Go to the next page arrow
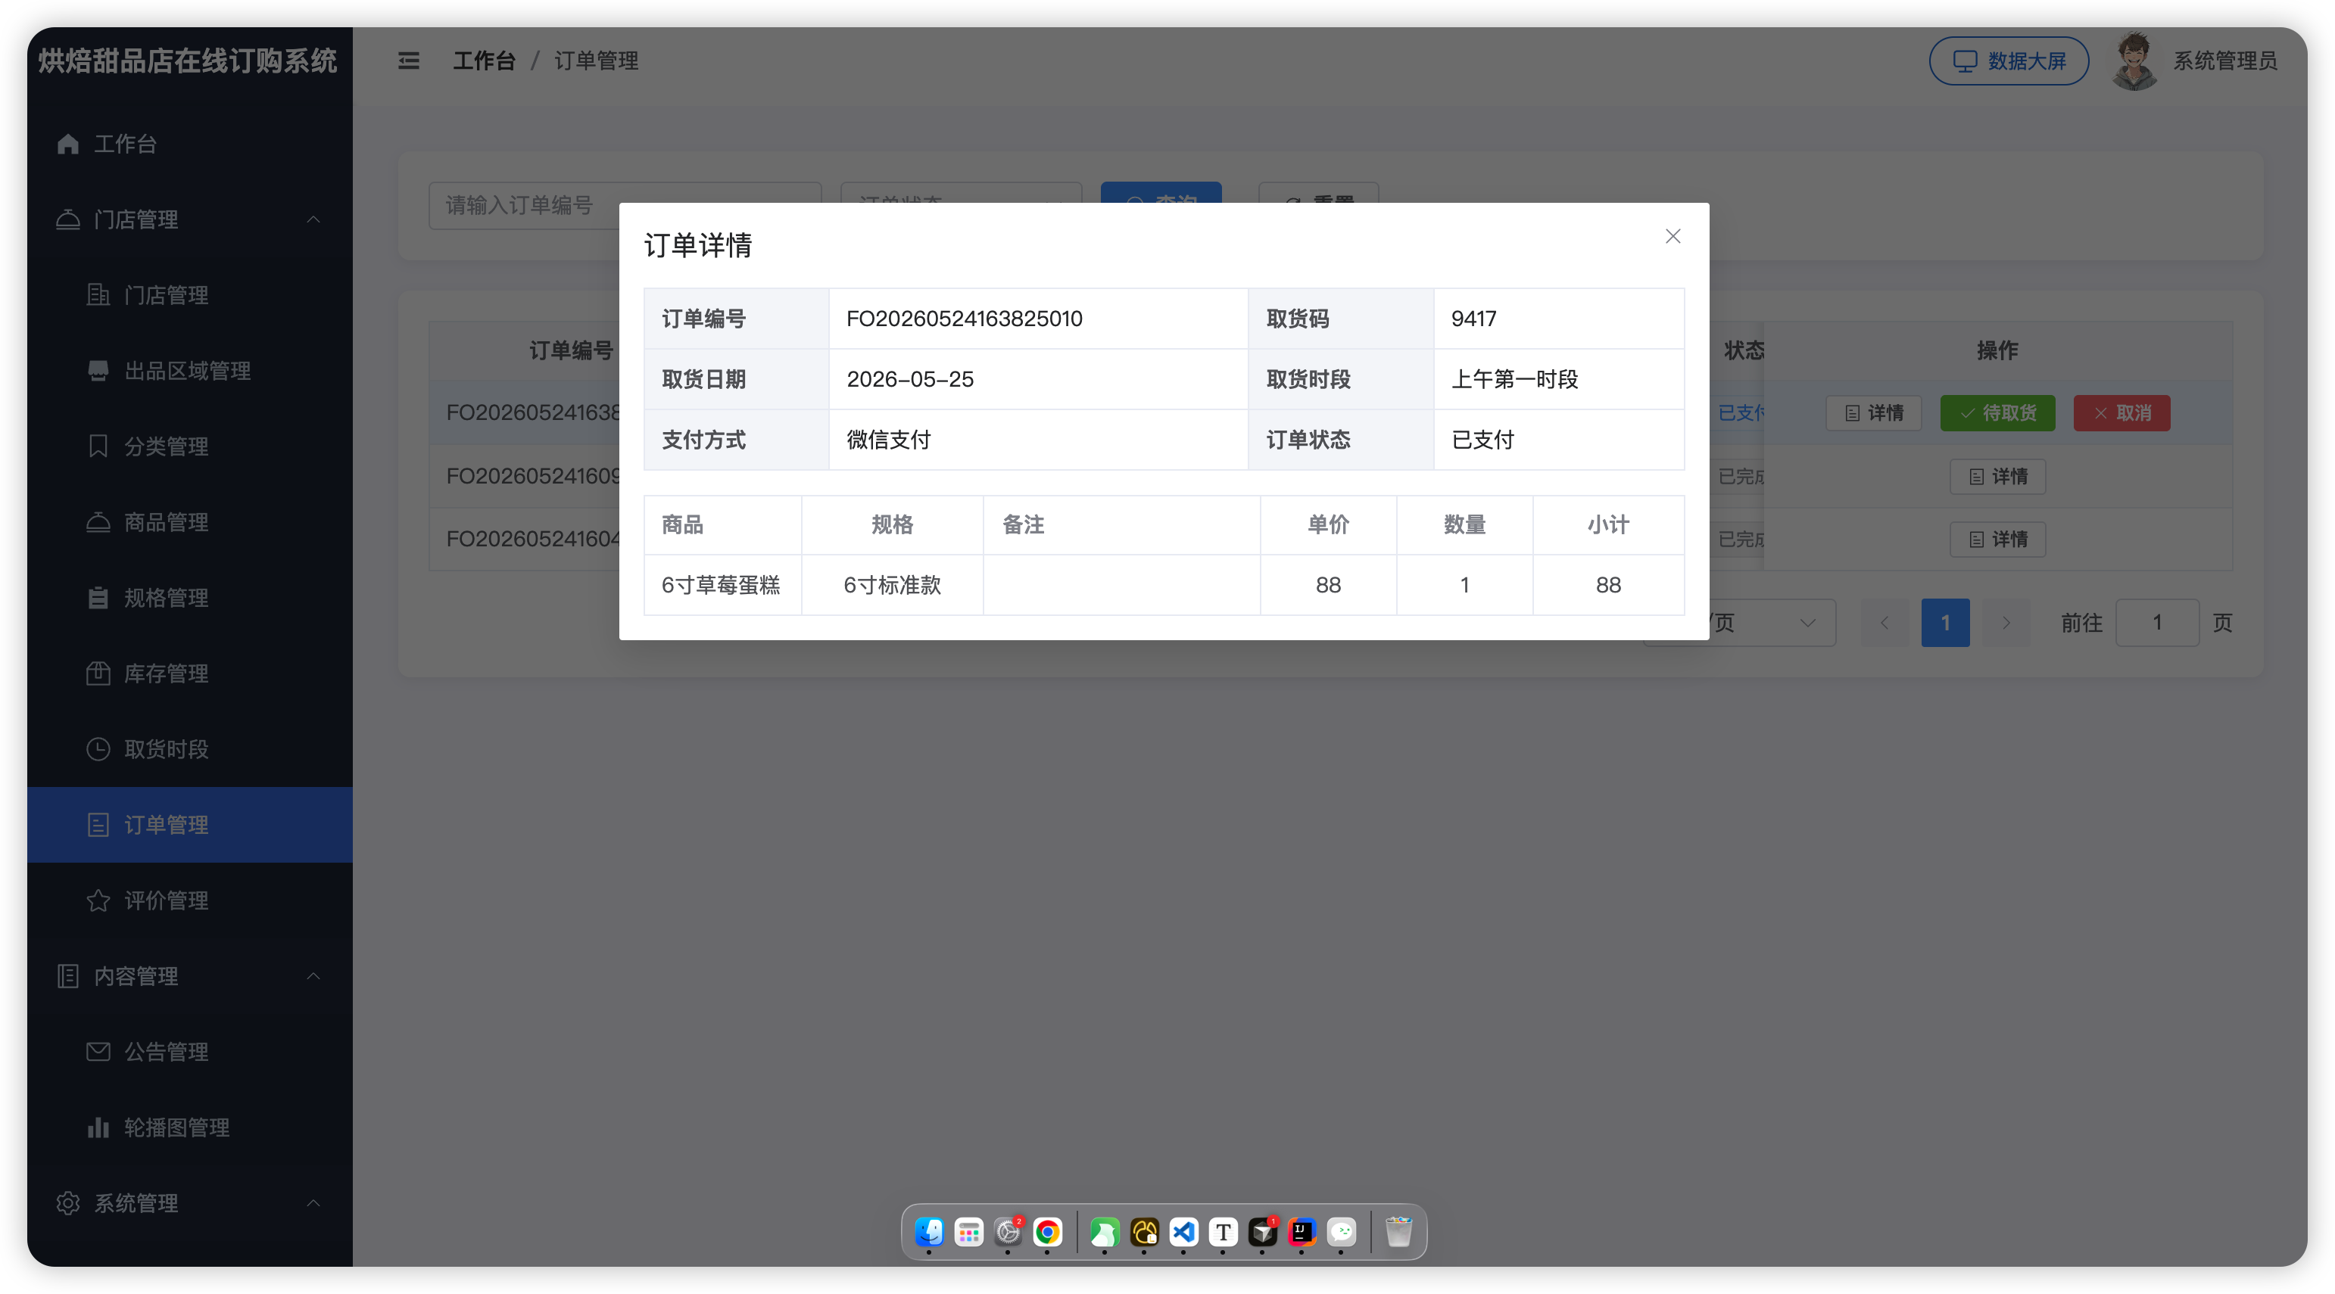This screenshot has width=2335, height=1294. [2006, 623]
